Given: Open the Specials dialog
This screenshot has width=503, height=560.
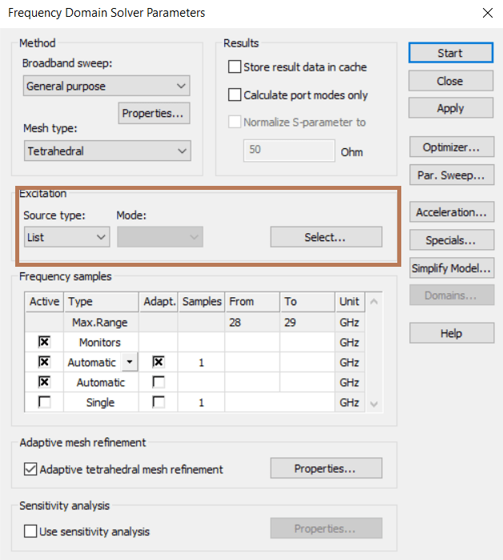Looking at the screenshot, I should 449,240.
